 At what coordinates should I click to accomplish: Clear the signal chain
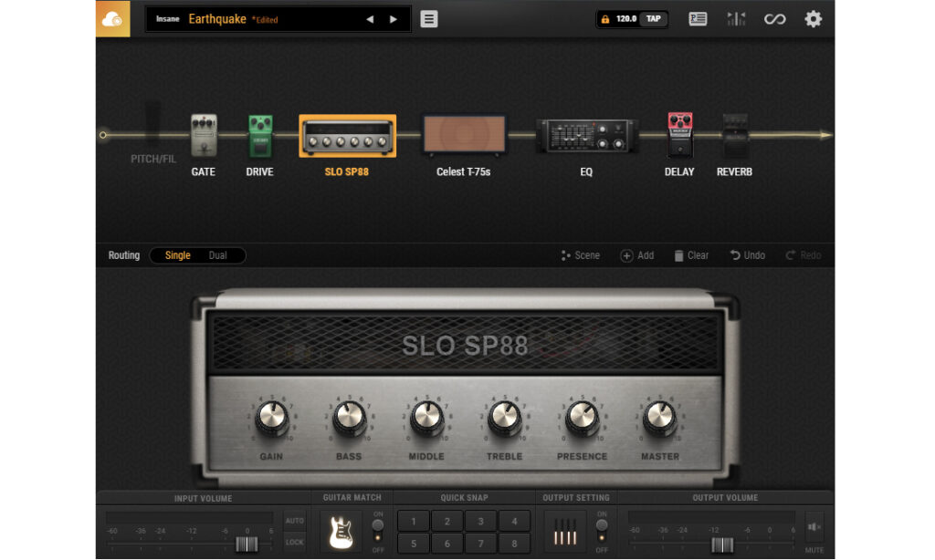point(691,255)
